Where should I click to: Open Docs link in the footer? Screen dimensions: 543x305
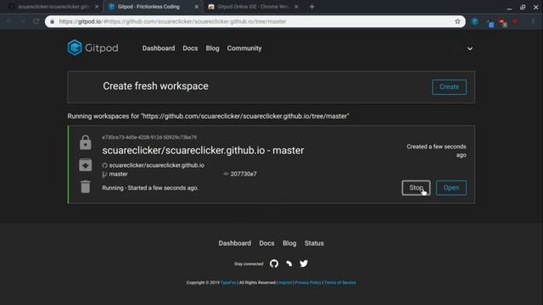click(266, 243)
